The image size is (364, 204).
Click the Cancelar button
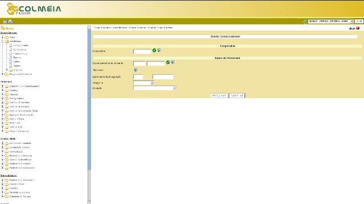pyautogui.click(x=237, y=96)
